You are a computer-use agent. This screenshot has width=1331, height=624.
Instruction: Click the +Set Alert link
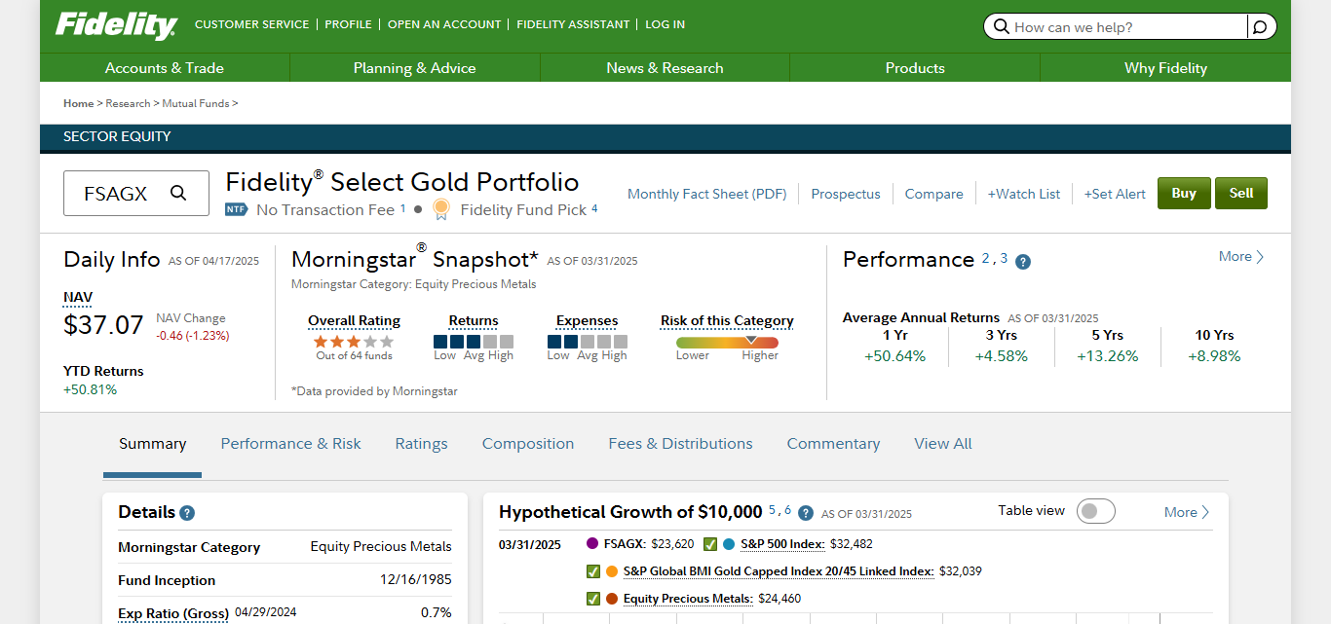pyautogui.click(x=1115, y=194)
